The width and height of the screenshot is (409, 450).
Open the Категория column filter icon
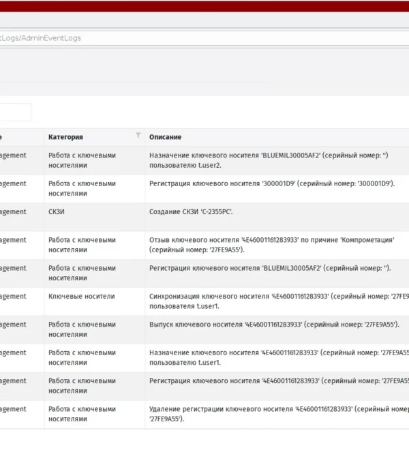tap(138, 135)
